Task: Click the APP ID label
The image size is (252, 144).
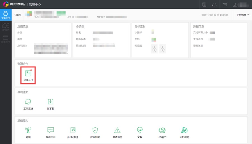Action: tap(71, 17)
